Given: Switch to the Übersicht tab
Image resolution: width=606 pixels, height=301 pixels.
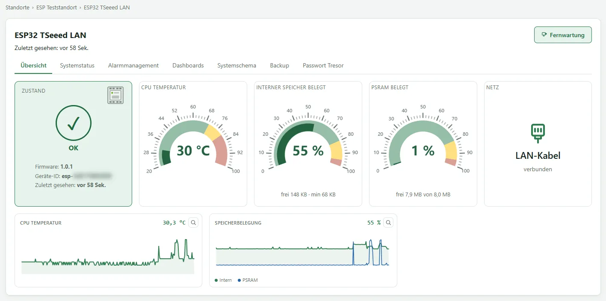Looking at the screenshot, I should [33, 65].
